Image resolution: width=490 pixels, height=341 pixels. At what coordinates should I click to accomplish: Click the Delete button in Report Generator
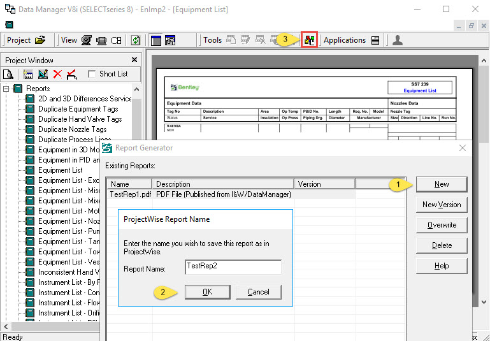[442, 245]
